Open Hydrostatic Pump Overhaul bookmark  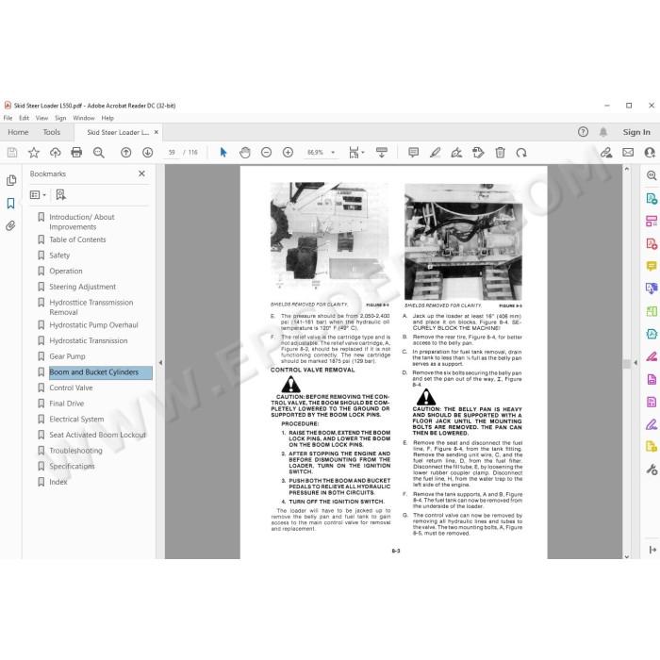94,325
